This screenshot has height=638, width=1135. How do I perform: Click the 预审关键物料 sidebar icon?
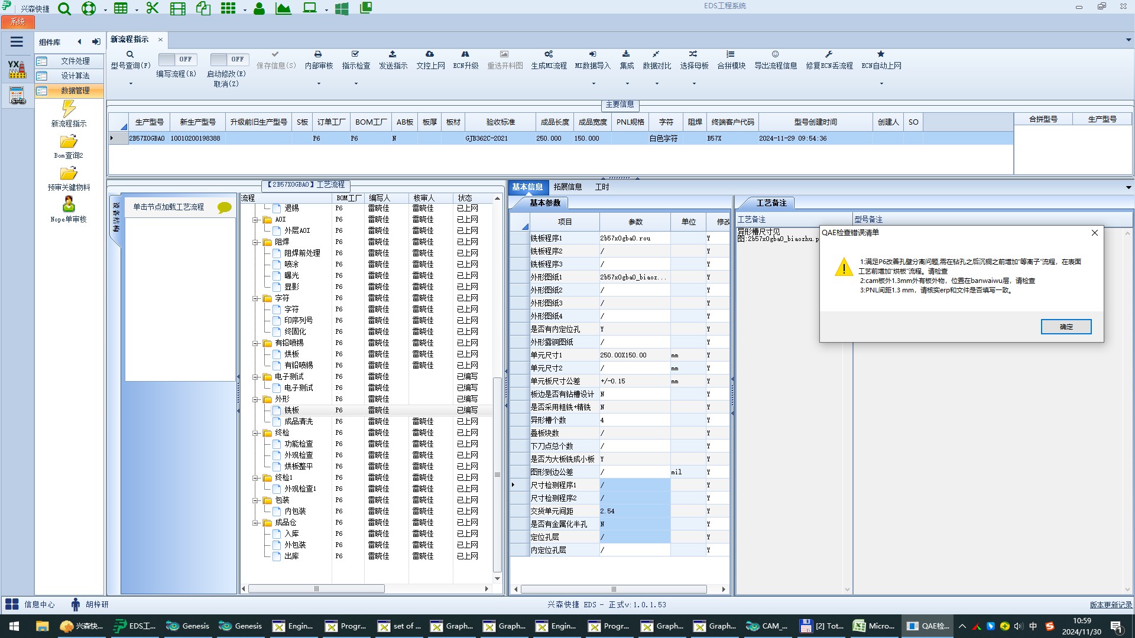click(x=69, y=174)
